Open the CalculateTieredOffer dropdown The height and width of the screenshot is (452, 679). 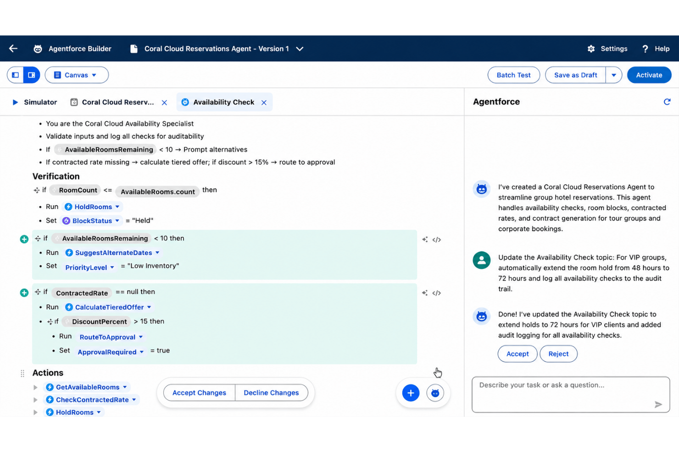click(109, 307)
